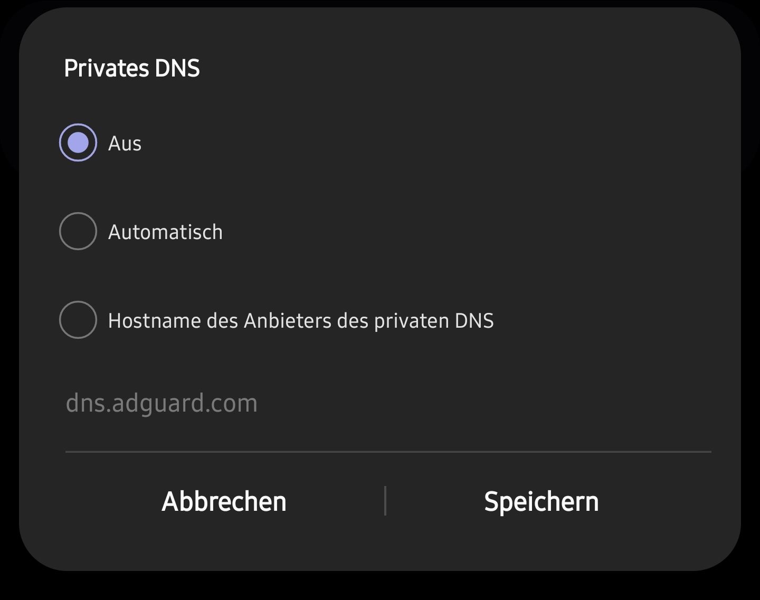This screenshot has width=760, height=600.
Task: Choose the custom DNS provider hostname option
Action: [x=78, y=320]
